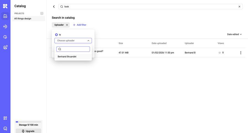Open the Date edited sort dropdown

pos(234,34)
